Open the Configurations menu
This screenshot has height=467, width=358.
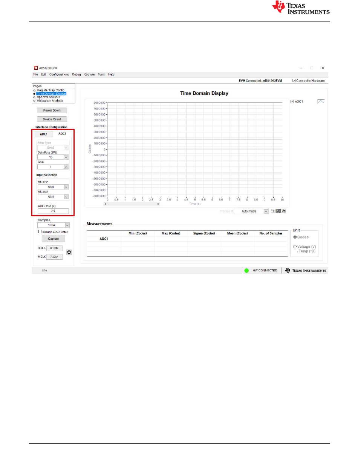click(59, 74)
